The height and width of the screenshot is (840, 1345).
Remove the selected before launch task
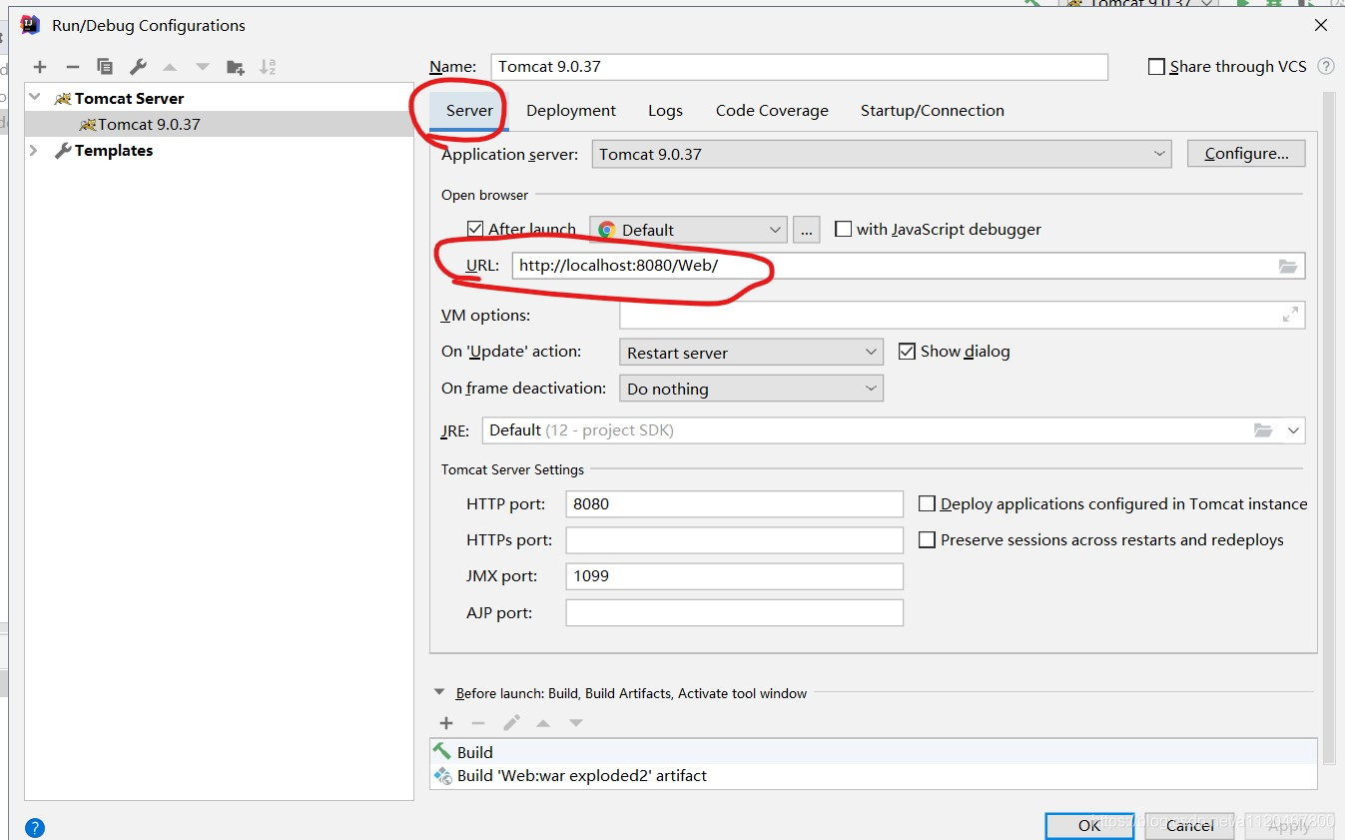(478, 723)
